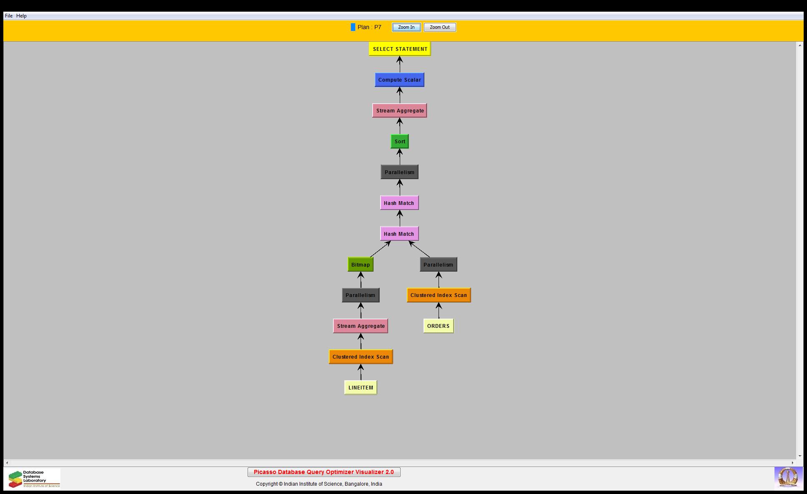Click the Indian Institute of Science emblem

788,477
